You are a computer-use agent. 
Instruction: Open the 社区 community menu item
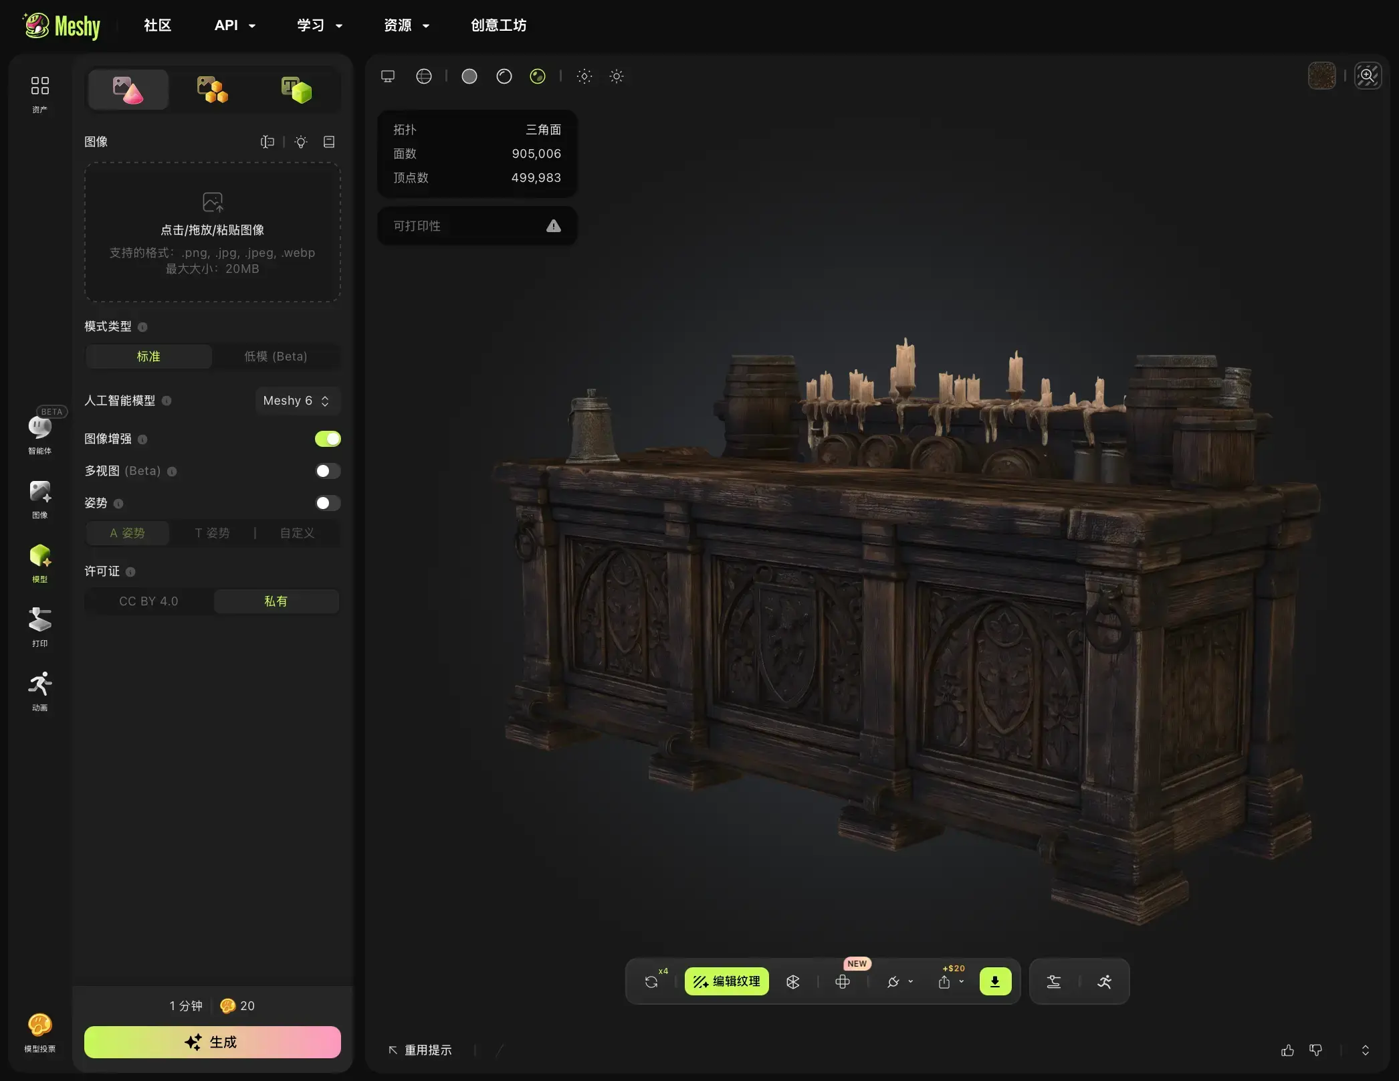(158, 25)
